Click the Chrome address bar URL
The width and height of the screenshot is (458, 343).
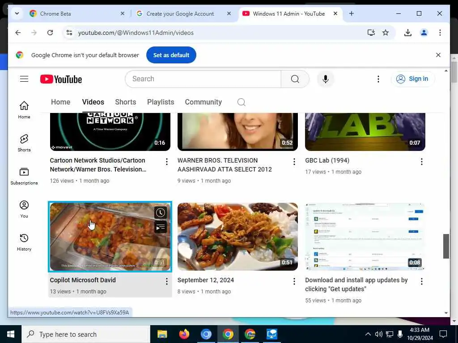136,33
